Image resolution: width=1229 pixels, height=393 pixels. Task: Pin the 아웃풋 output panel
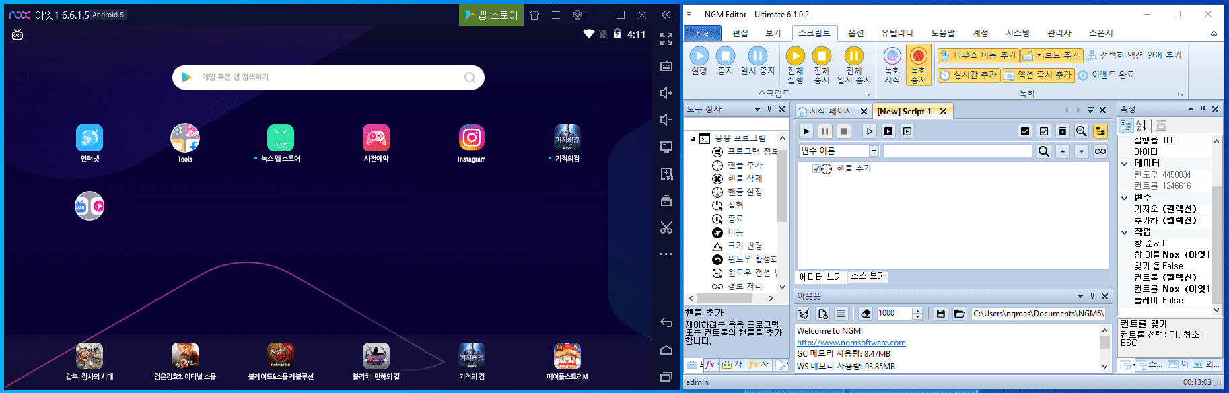click(x=1093, y=296)
